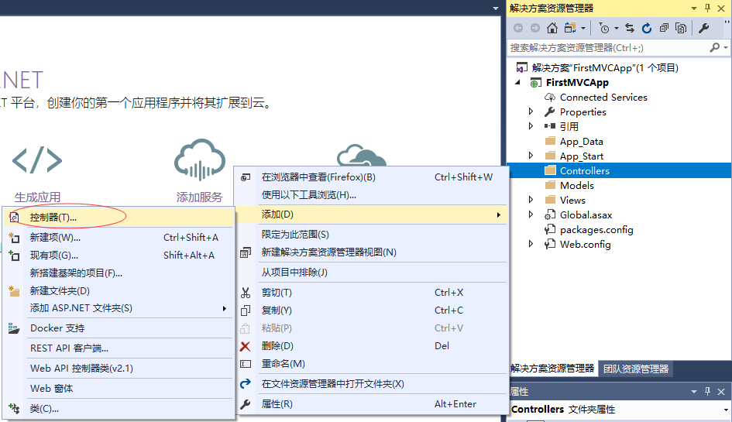The height and width of the screenshot is (422, 732).
Task: Choose 控制器(T)... from the Add submenu
Action: pyautogui.click(x=53, y=218)
